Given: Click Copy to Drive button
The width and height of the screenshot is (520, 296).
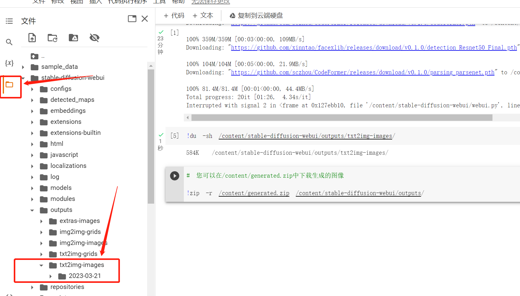Looking at the screenshot, I should (256, 16).
